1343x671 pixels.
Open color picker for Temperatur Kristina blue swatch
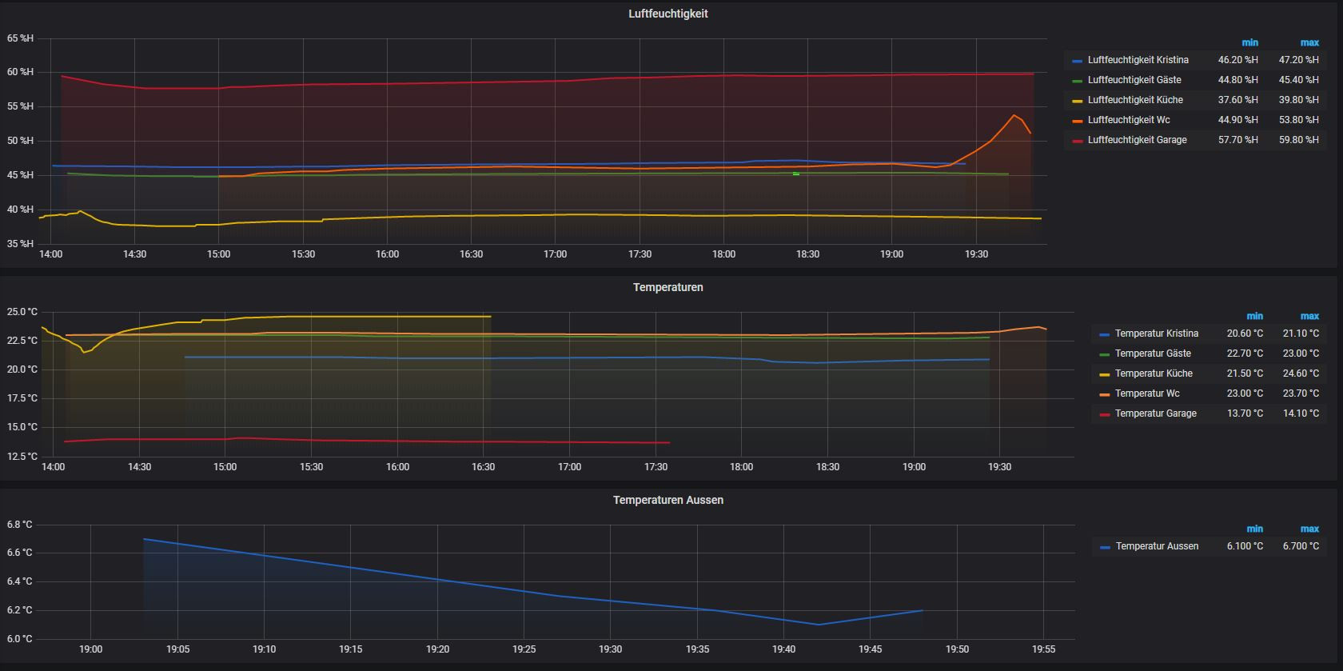[1105, 334]
